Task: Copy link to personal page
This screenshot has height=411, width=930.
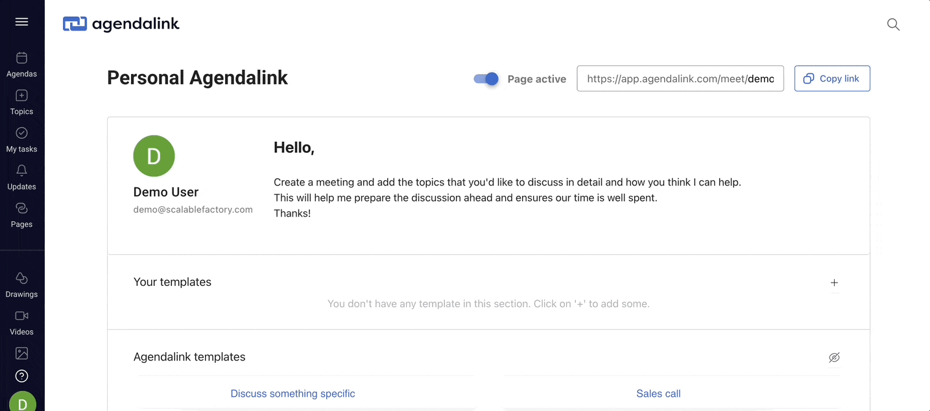Action: pos(832,78)
